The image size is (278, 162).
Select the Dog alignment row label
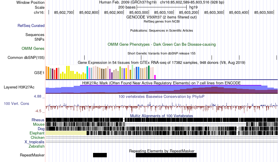41,129
